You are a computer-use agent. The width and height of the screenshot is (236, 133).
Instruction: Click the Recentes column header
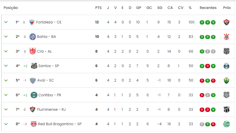tap(208, 8)
